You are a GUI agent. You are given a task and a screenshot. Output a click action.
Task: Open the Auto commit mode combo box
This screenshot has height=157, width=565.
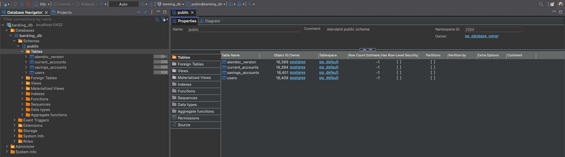124,4
